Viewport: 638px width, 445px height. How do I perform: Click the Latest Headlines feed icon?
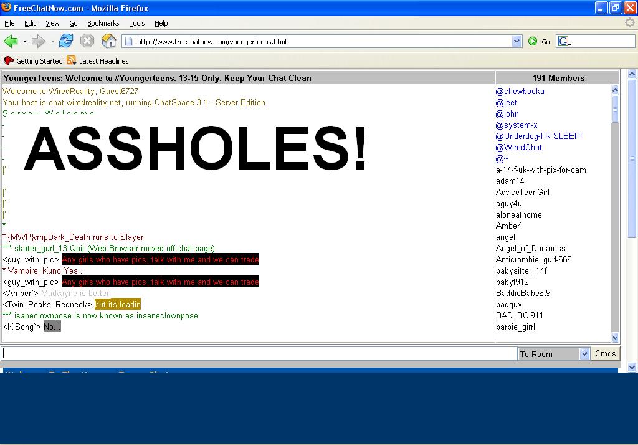71,60
